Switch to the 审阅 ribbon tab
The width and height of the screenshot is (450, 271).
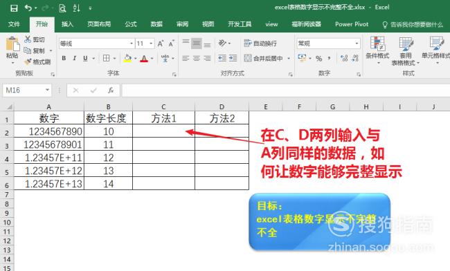(182, 24)
